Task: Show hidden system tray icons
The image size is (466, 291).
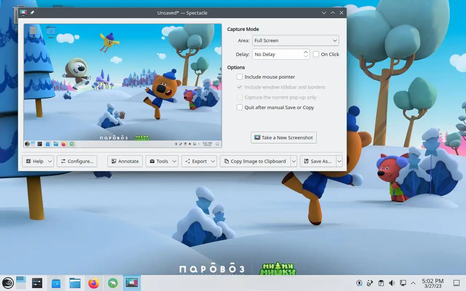Action: [413, 283]
